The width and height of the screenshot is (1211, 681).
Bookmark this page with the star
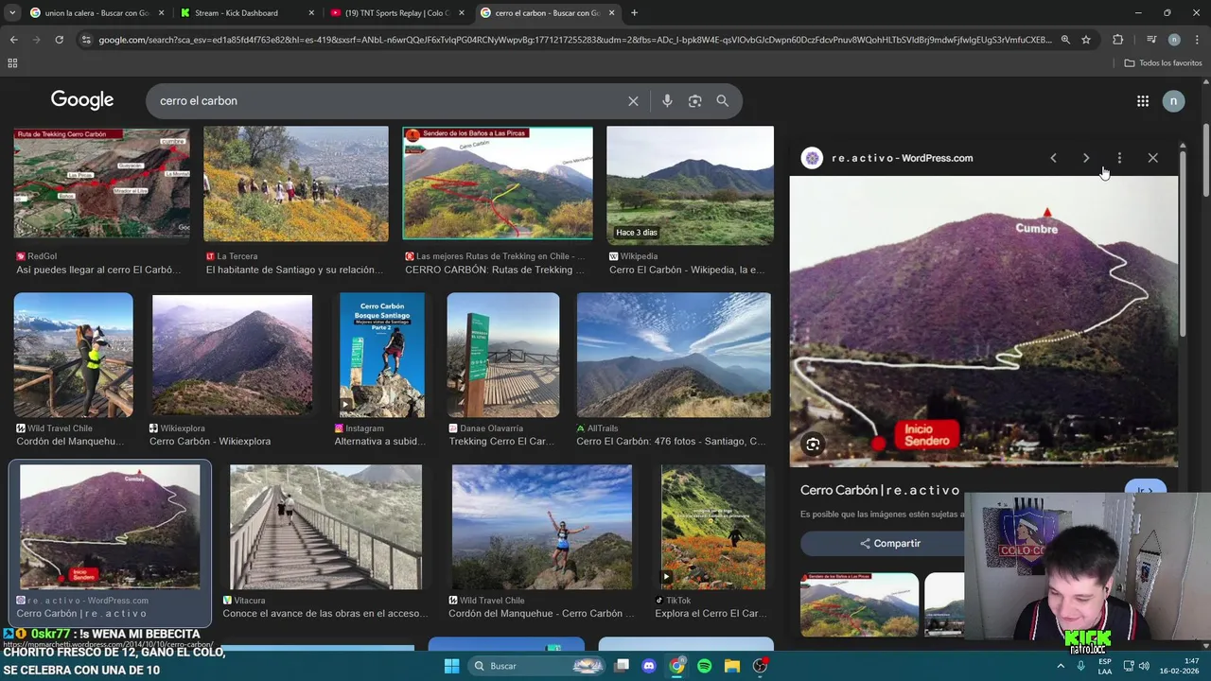[x=1086, y=40]
